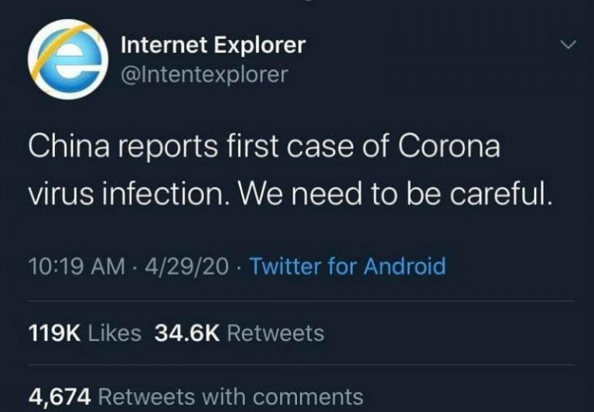View the 119K Likes list

click(x=84, y=333)
